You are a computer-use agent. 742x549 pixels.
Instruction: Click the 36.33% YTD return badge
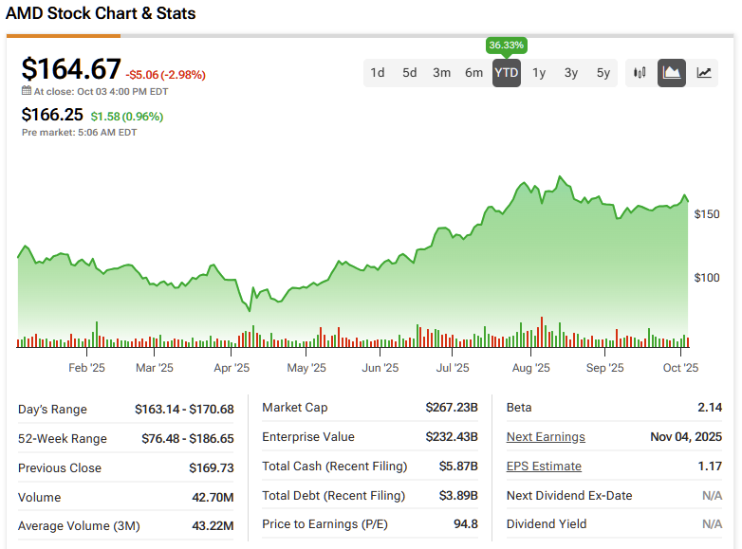507,46
